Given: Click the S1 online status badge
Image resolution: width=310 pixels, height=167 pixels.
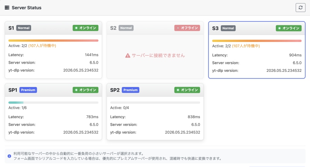Looking at the screenshot, I should coord(85,28).
